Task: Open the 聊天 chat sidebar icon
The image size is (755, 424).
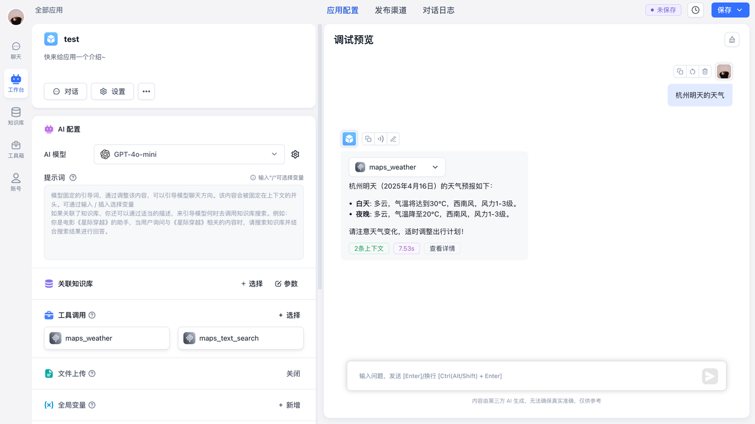Action: tap(16, 51)
